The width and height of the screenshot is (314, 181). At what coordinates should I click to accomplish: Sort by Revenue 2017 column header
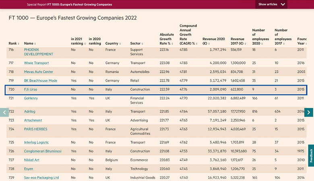(238, 41)
